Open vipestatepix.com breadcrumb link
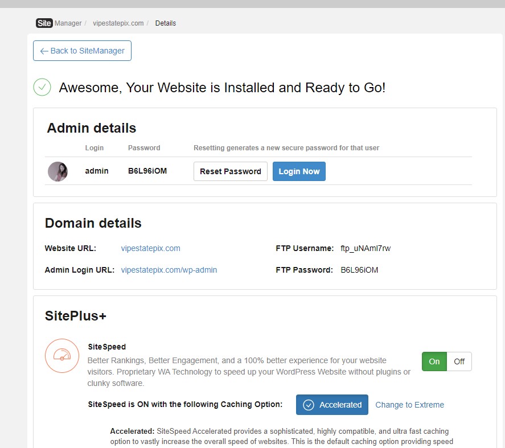This screenshot has width=505, height=448. click(x=118, y=23)
